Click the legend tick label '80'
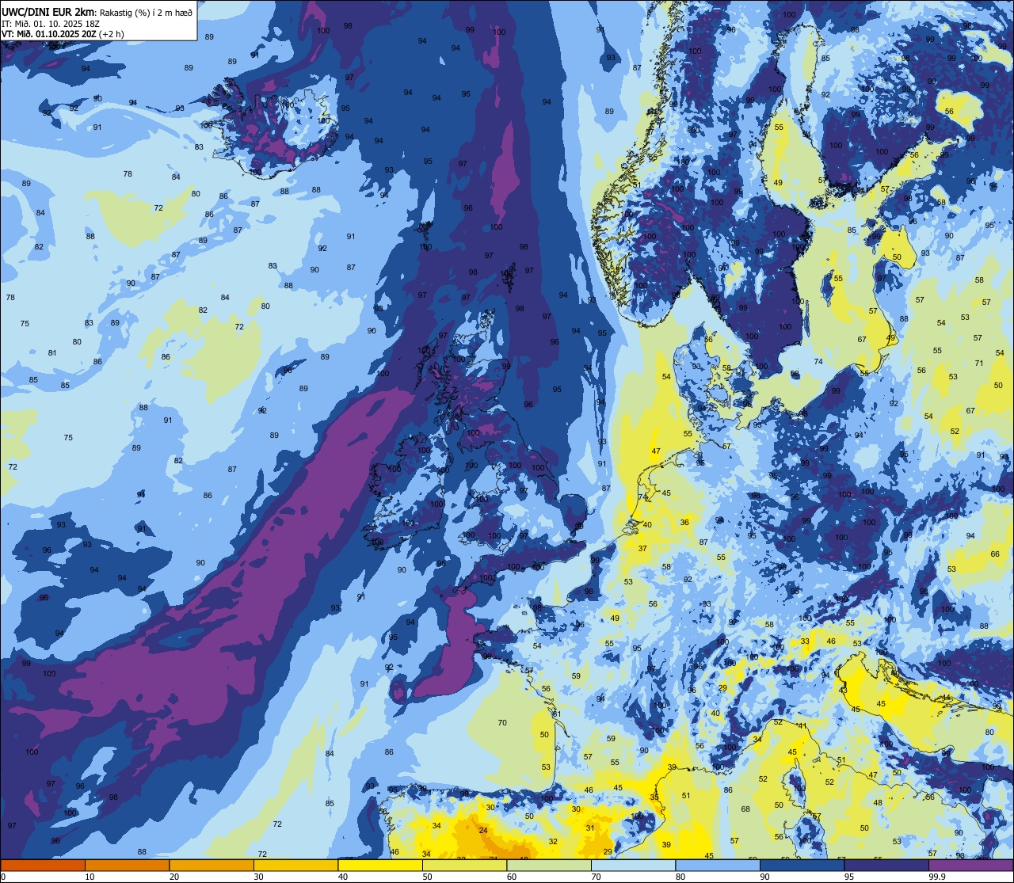The width and height of the screenshot is (1014, 883). click(680, 877)
